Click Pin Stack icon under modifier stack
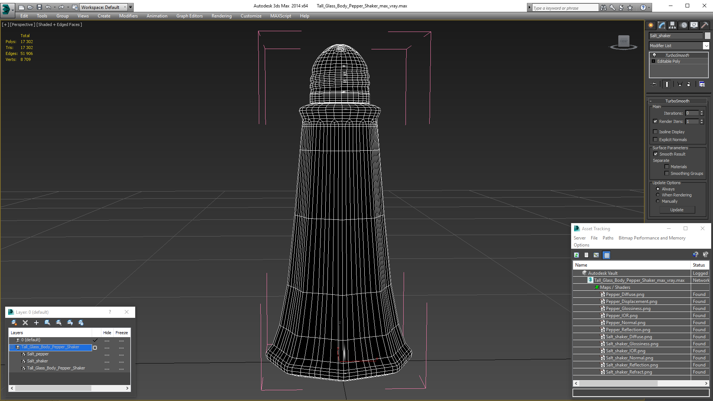This screenshot has width=713, height=401. pyautogui.click(x=654, y=84)
